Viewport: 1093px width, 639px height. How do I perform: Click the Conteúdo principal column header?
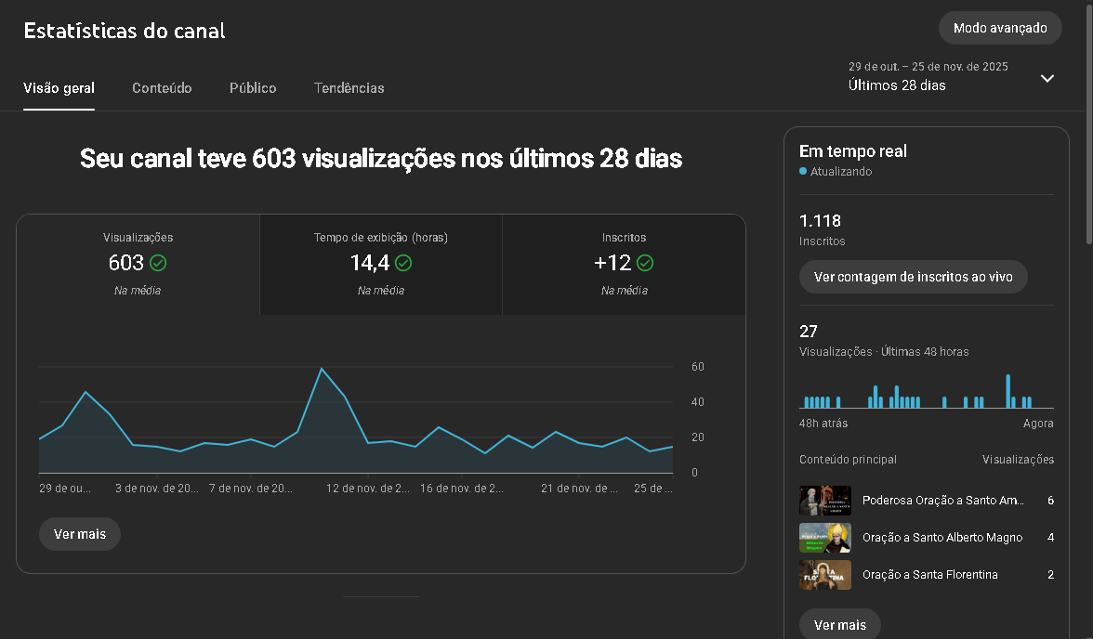tap(848, 459)
